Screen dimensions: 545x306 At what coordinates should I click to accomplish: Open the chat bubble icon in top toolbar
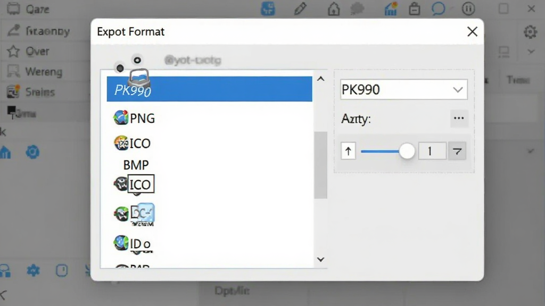439,8
